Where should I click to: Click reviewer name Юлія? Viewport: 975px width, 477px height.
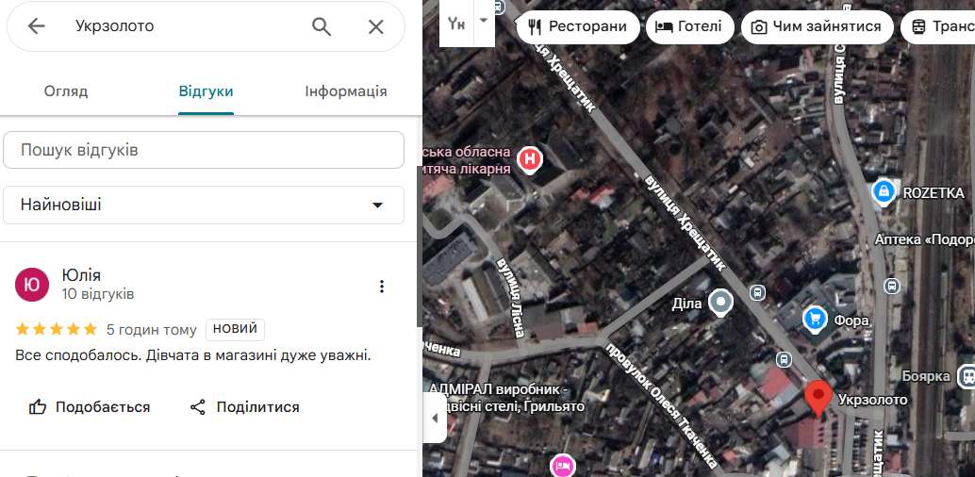pos(81,275)
